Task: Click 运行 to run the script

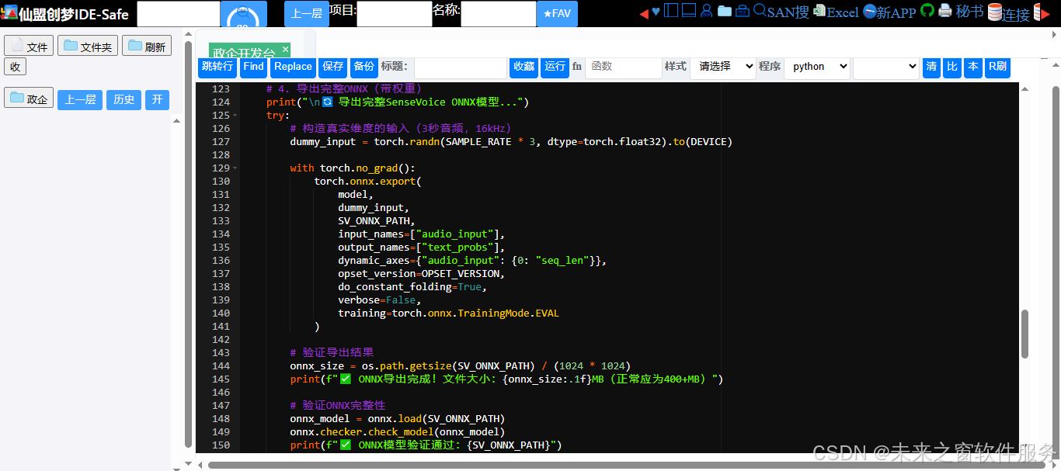Action: [x=555, y=67]
